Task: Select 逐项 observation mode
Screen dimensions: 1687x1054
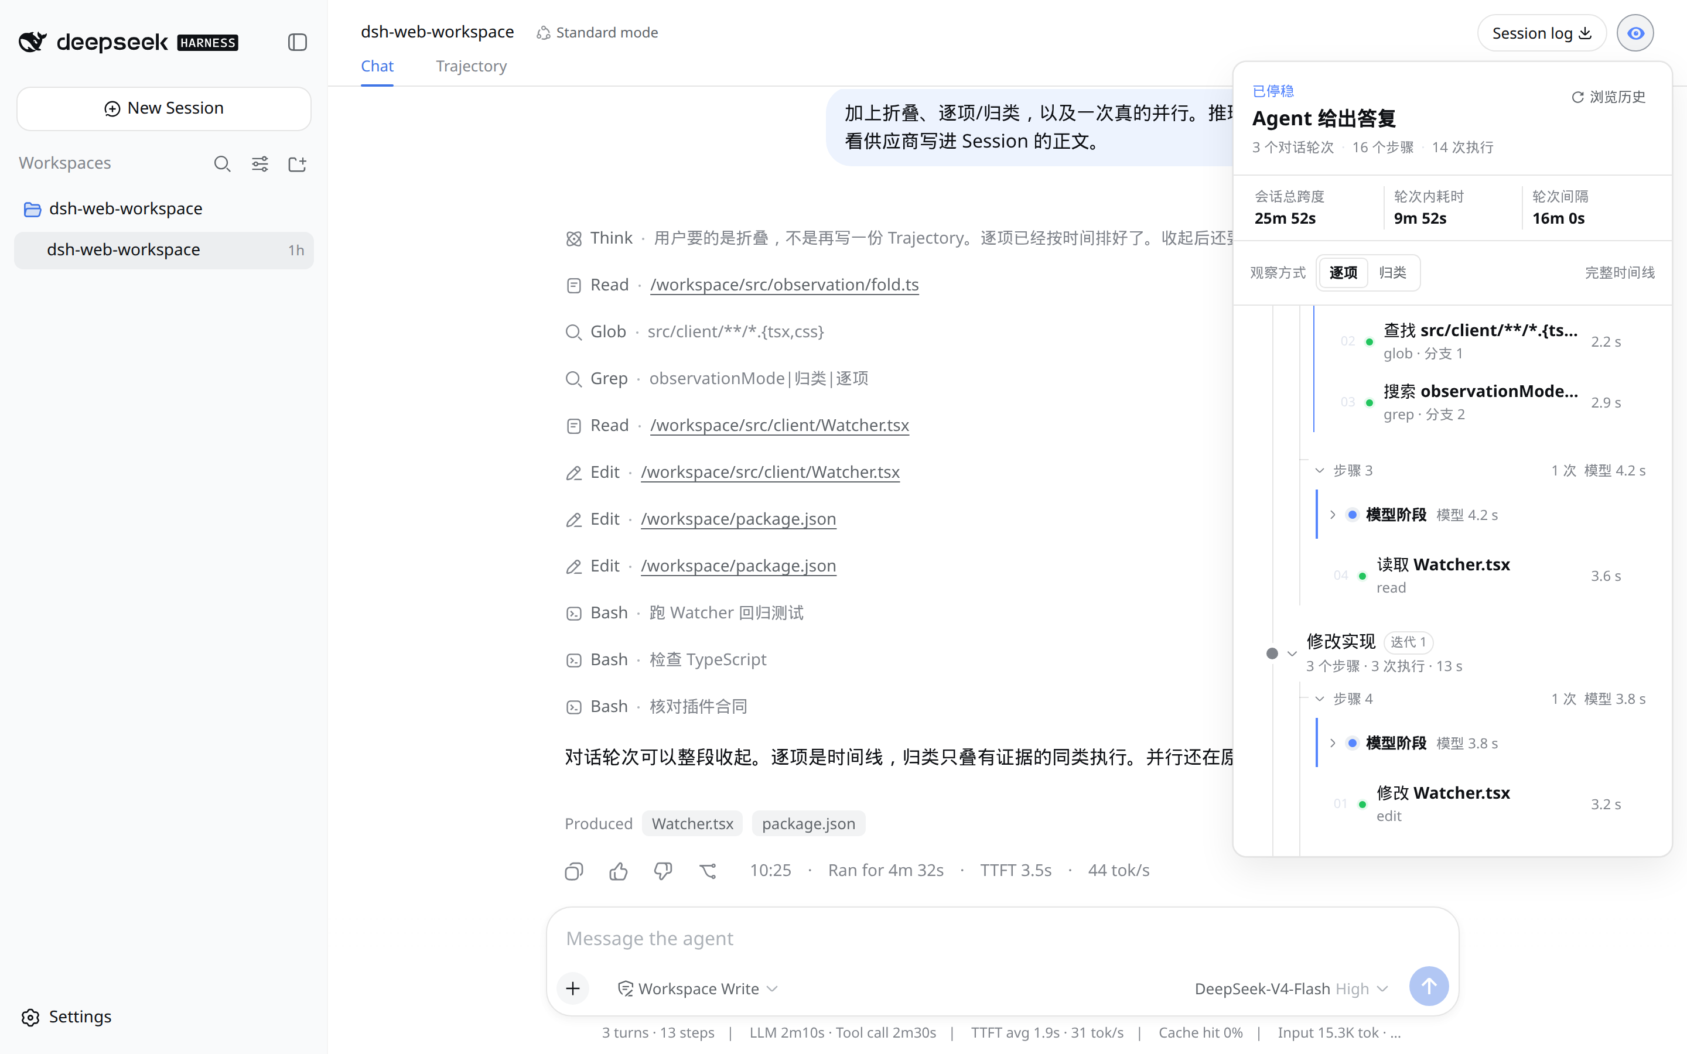Action: [x=1343, y=272]
